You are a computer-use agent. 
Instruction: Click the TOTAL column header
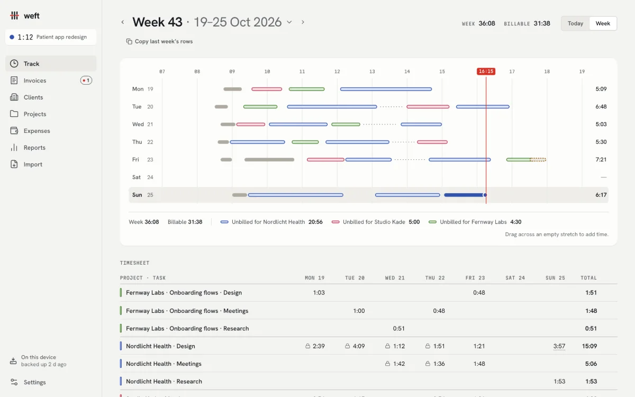coord(588,278)
